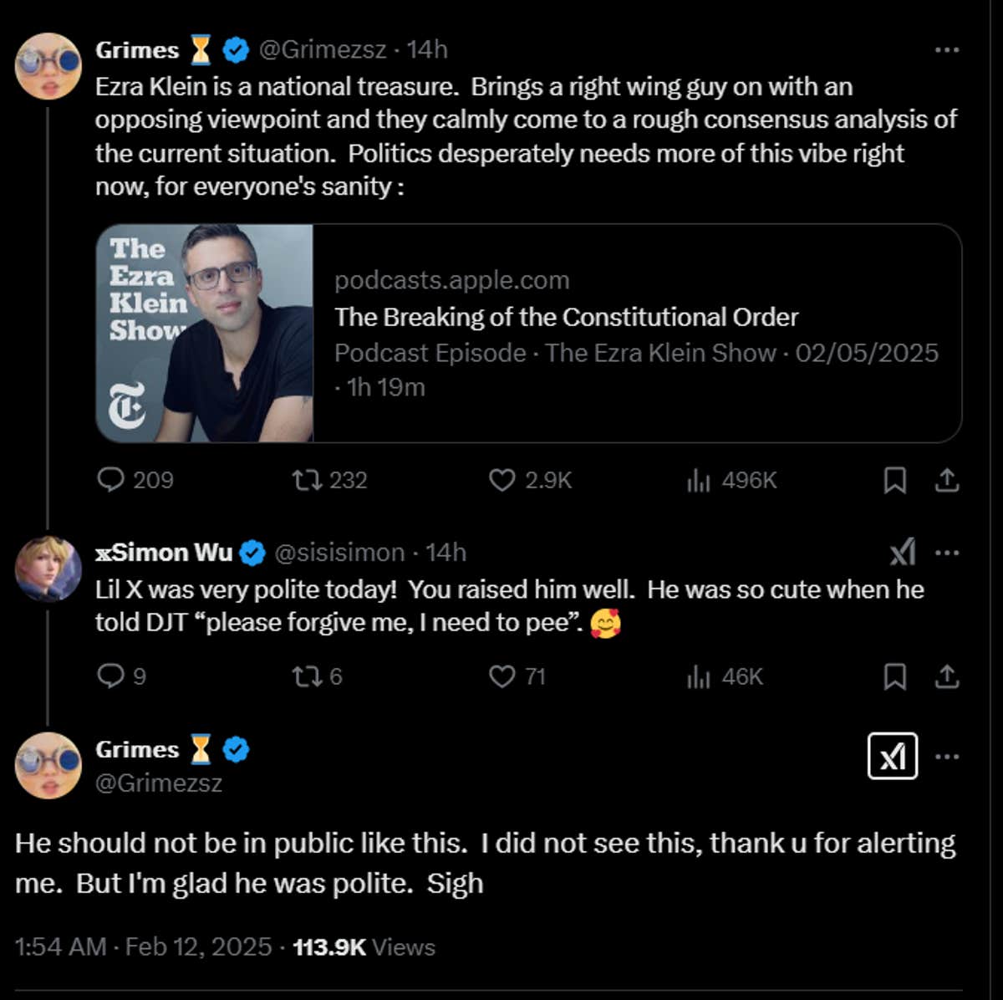Reply to xSimon Wu's comment
This screenshot has width=1003, height=1000.
click(x=111, y=676)
